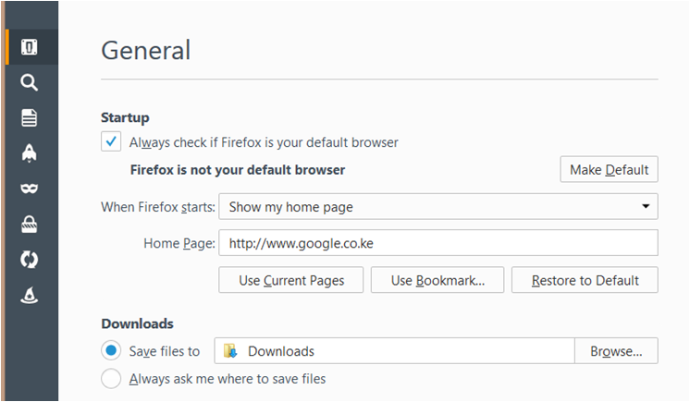Open the Privacy preferences mask icon
This screenshot has height=402, width=690.
coord(30,189)
